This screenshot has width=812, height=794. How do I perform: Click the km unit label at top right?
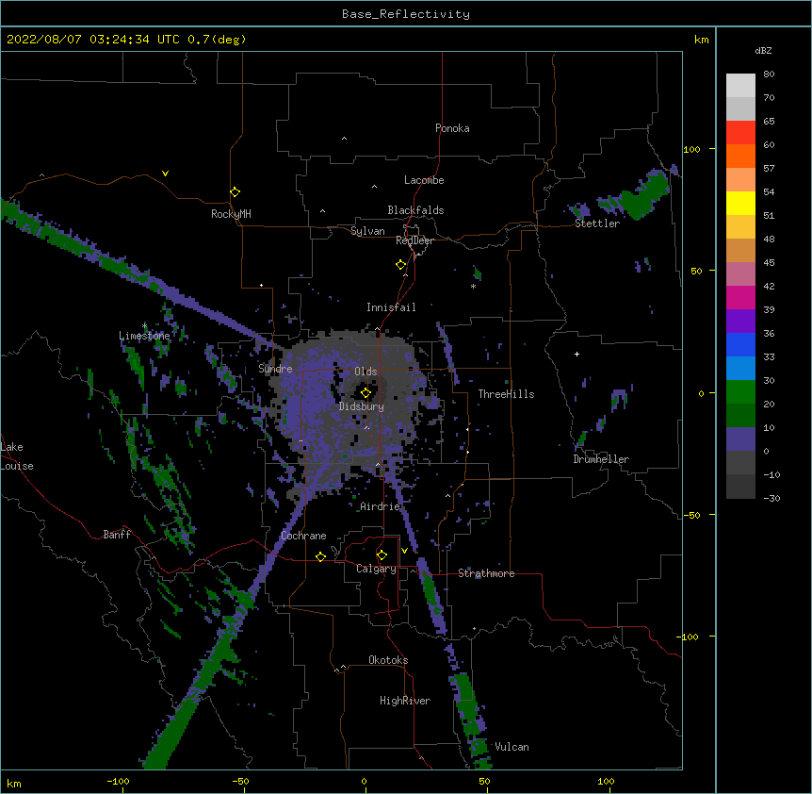[x=702, y=40]
